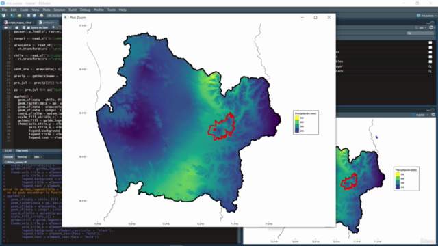Viewport: 438px width, 246px height.
Task: Click the editor find/replace magnifier icon
Action: [x=53, y=27]
